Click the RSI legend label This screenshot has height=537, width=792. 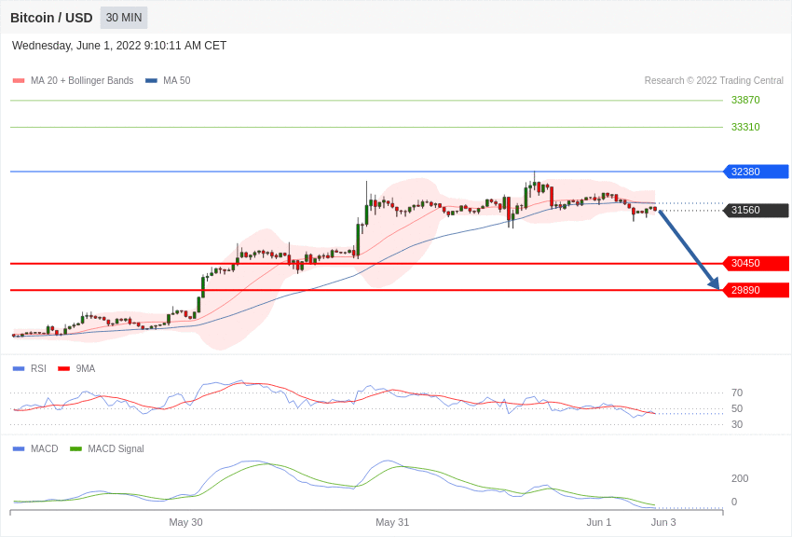coord(38,369)
